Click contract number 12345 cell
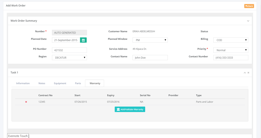261x138 pixels. point(42,102)
